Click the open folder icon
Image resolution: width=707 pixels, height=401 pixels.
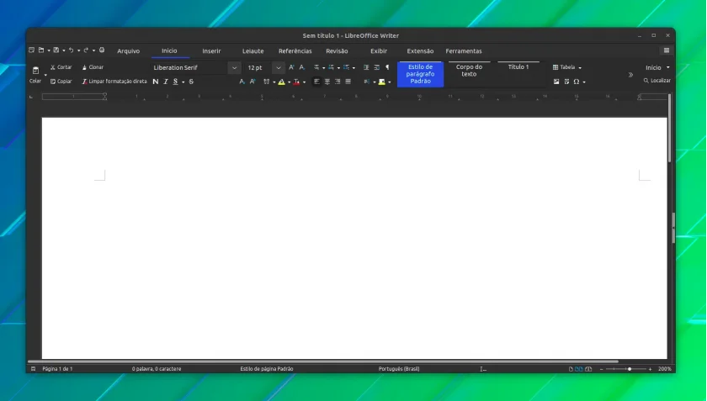coord(41,50)
